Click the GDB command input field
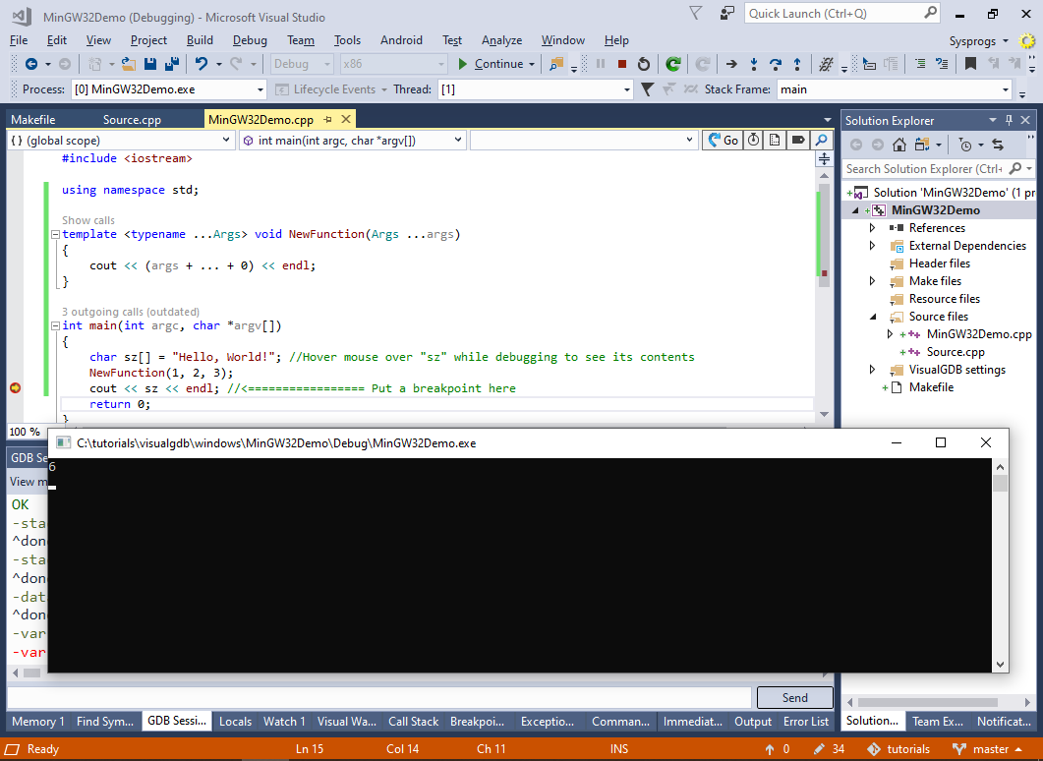This screenshot has height=761, width=1043. tap(379, 697)
